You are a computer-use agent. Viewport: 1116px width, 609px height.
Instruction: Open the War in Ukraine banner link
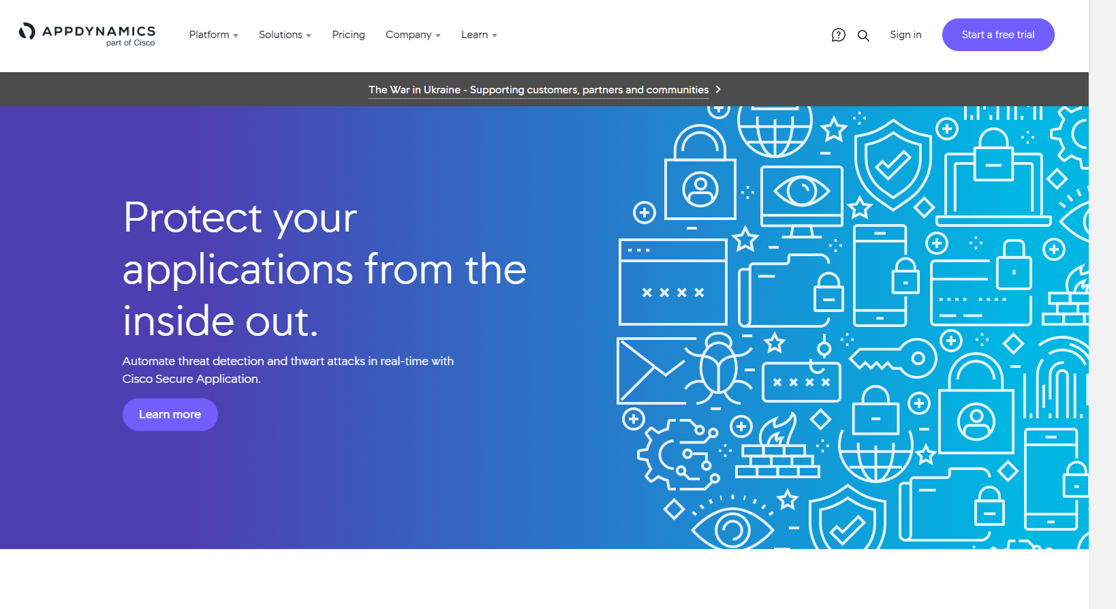[538, 90]
